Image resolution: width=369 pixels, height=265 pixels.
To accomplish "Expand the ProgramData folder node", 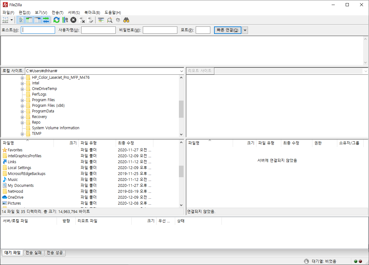I will click(22, 111).
